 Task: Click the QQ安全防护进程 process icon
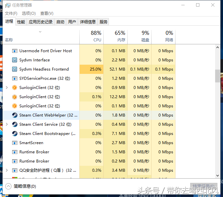tap(15, 170)
